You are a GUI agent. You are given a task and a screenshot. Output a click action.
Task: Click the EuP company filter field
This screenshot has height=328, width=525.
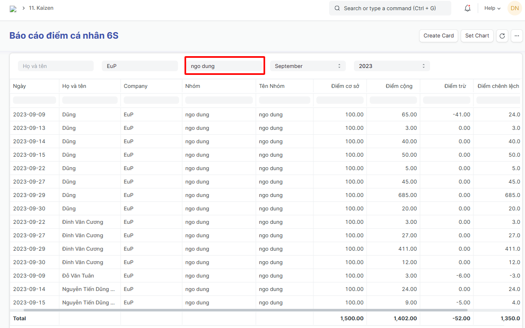coord(139,66)
